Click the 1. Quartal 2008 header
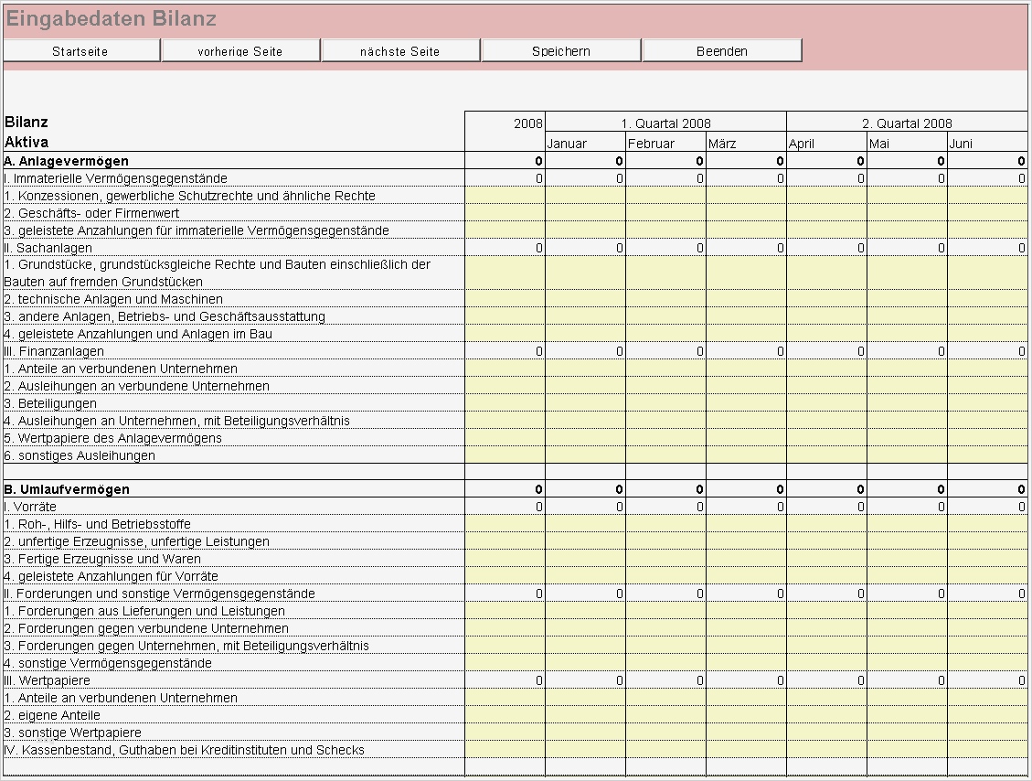 click(x=665, y=123)
